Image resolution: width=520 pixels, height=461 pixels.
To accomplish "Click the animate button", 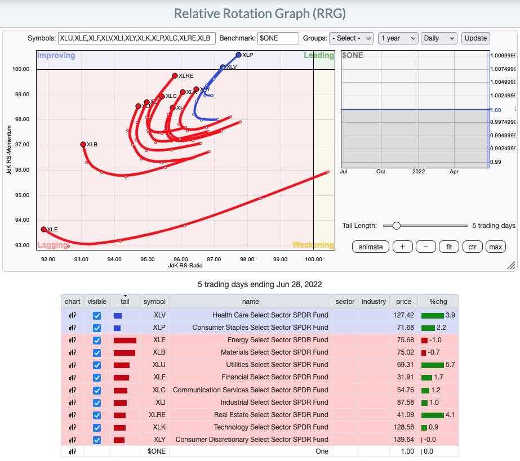I will point(371,247).
